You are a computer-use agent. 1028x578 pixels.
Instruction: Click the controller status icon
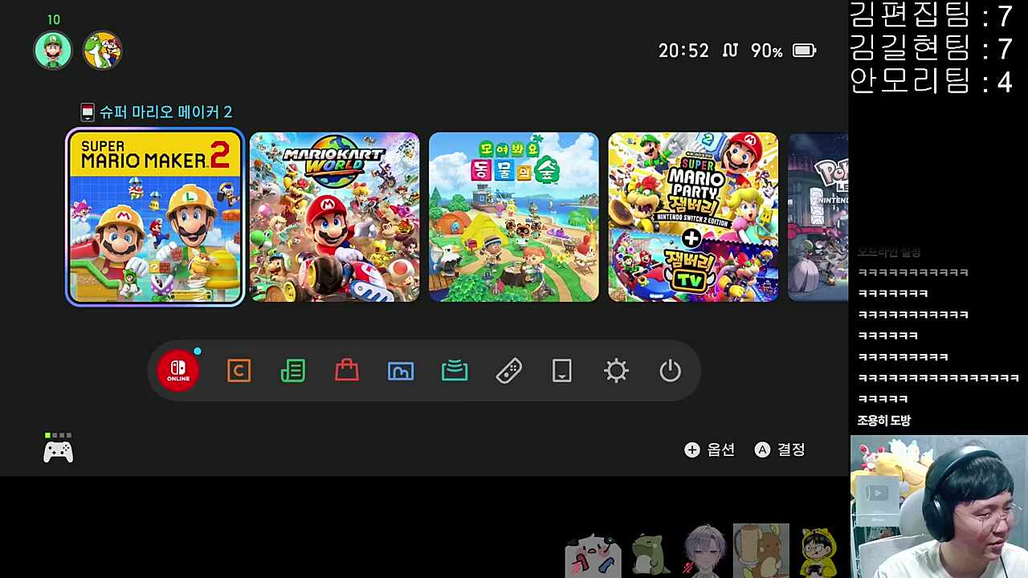tap(58, 451)
